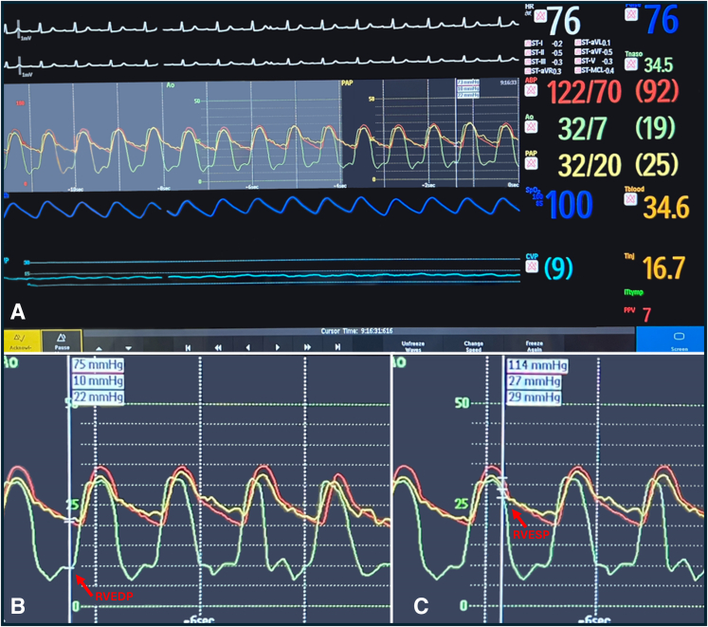
Task: Step cursor forward one frame
Action: pyautogui.click(x=278, y=347)
